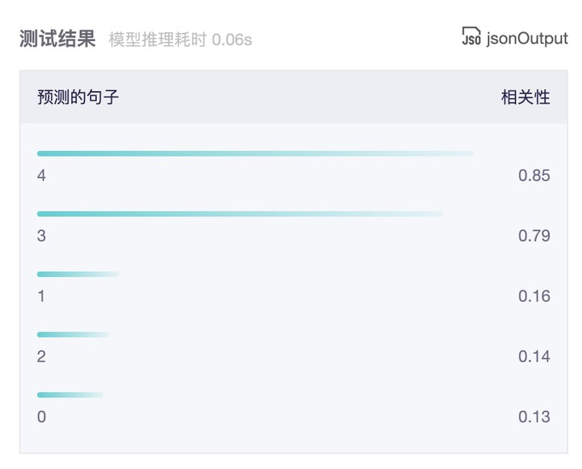Select the progress bar for sentence 3
This screenshot has width=582, height=469.
click(x=240, y=214)
